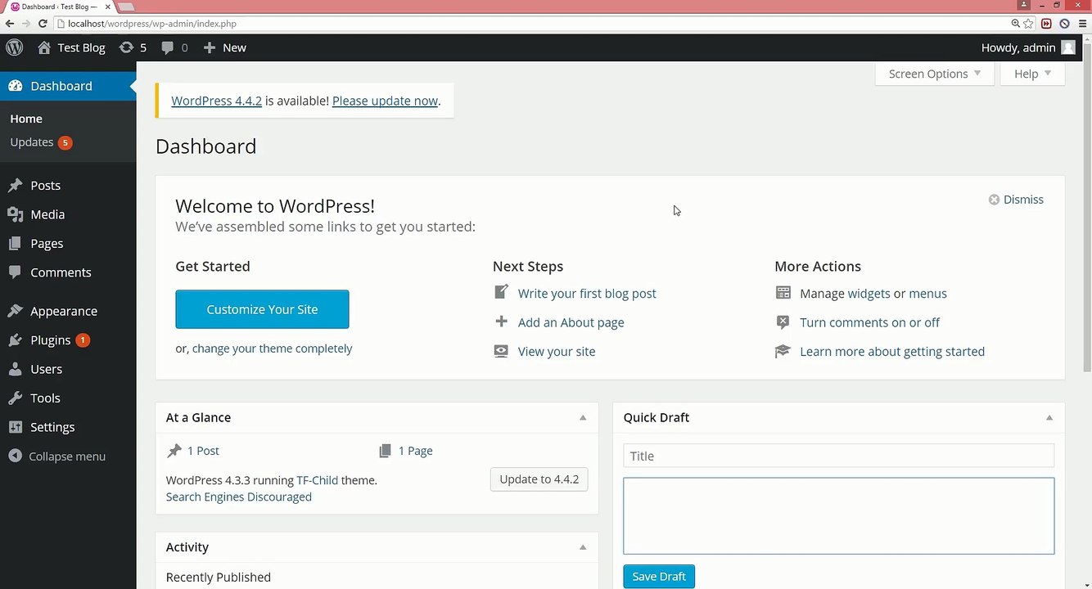Visit site via Test Blog home icon
The width and height of the screenshot is (1092, 589).
(x=44, y=47)
